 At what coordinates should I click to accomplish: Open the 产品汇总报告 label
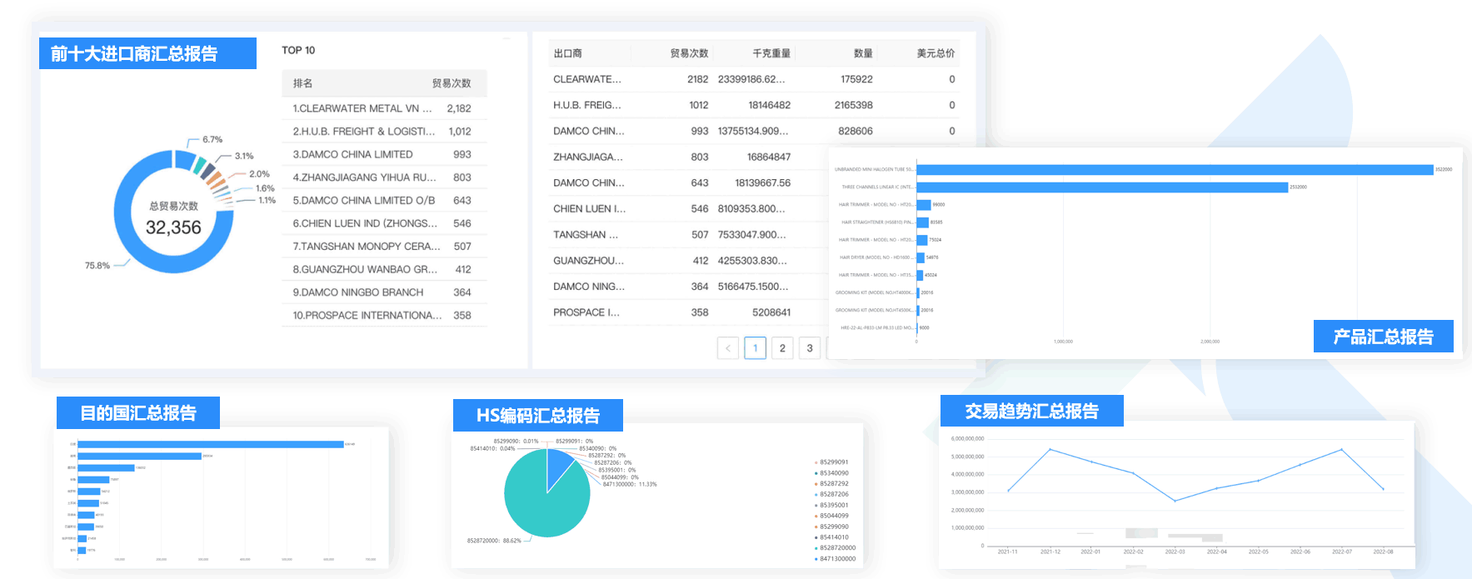tap(1383, 337)
